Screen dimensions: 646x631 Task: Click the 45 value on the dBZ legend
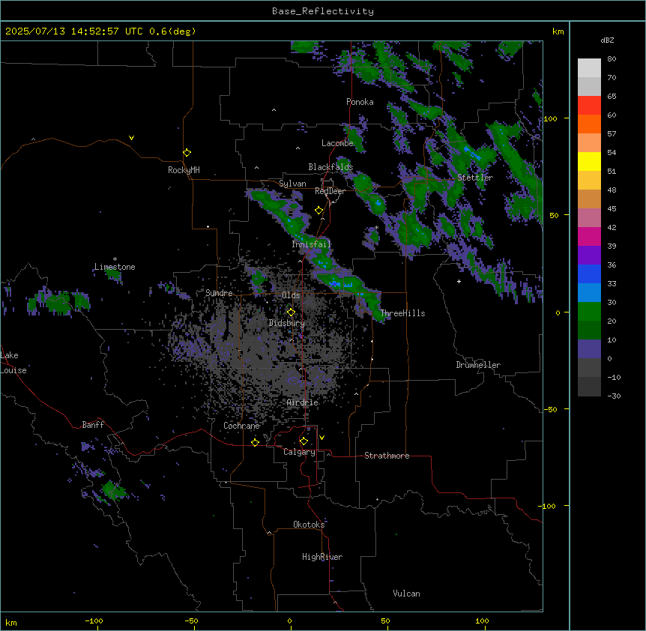pos(612,209)
